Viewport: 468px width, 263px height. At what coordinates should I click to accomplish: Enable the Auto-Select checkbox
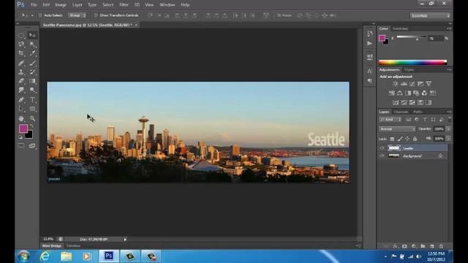[40, 15]
